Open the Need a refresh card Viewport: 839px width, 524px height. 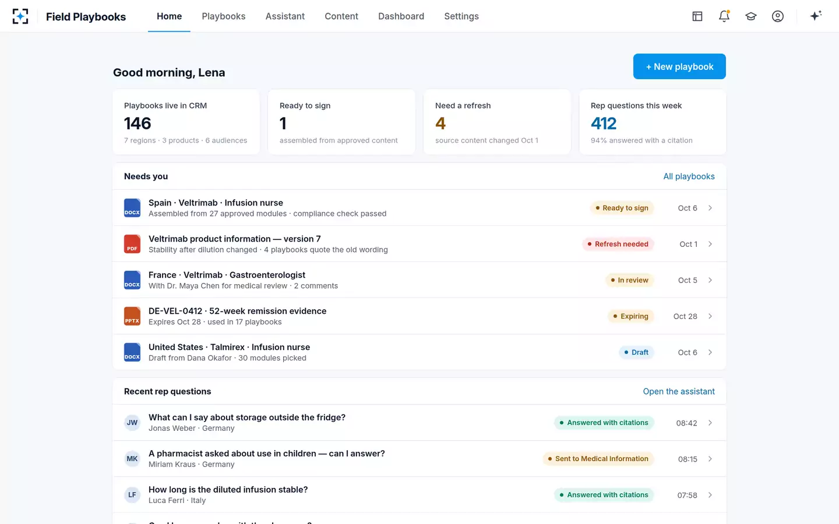[x=497, y=122]
